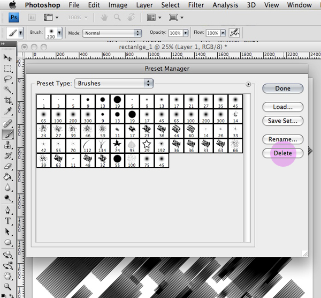Select the Eraser tool
This screenshot has height=298, width=321.
[8, 166]
